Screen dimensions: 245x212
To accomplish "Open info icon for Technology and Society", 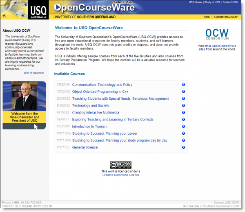I will (x=184, y=105).
